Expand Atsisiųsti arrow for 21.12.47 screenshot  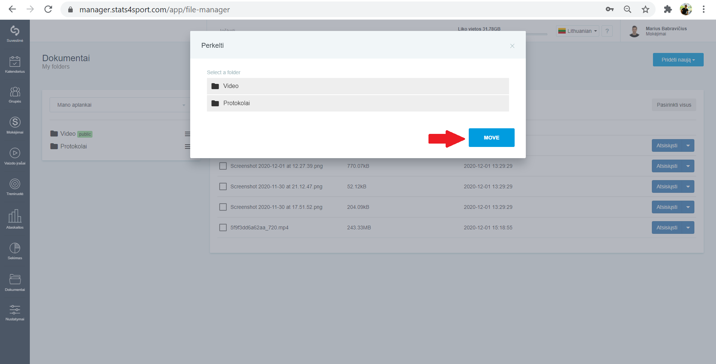pos(688,186)
